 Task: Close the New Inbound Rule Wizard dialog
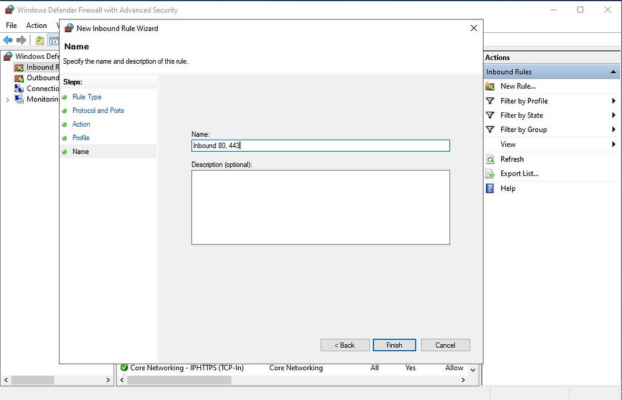[x=474, y=28]
